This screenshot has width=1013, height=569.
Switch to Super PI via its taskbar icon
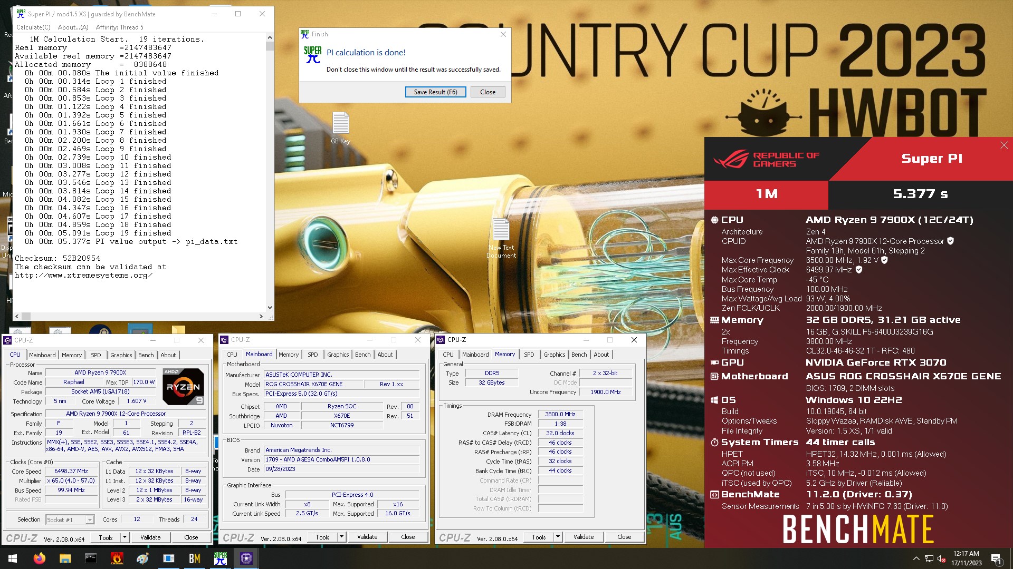[x=221, y=558]
